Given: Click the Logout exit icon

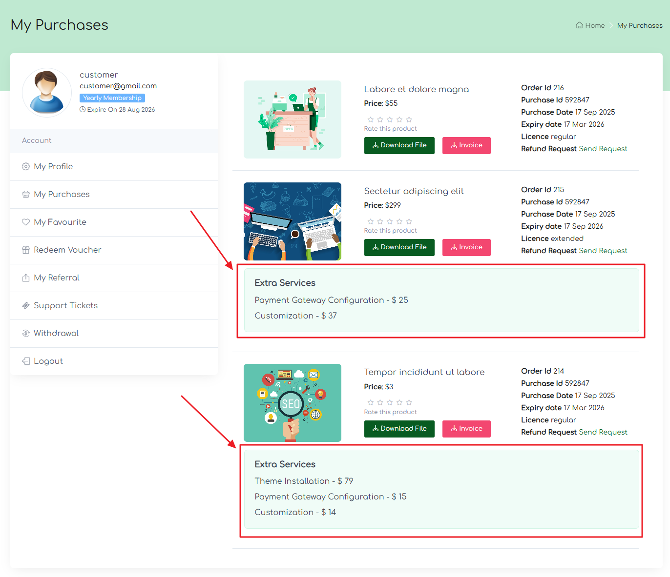Looking at the screenshot, I should point(26,361).
